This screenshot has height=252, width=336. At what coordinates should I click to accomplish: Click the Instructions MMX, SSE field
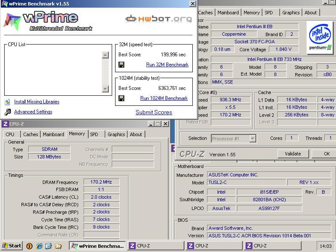273,82
